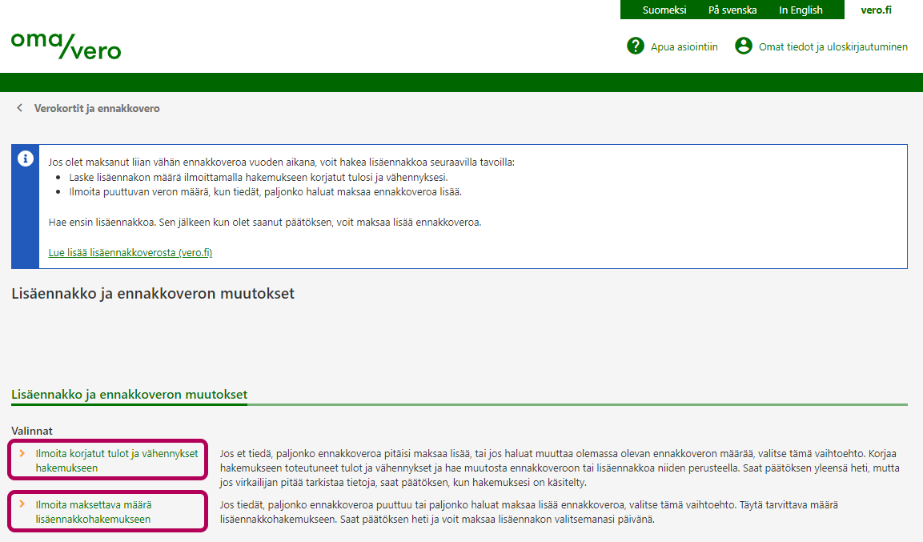Click the user profile icon
923x542 pixels.
[744, 46]
